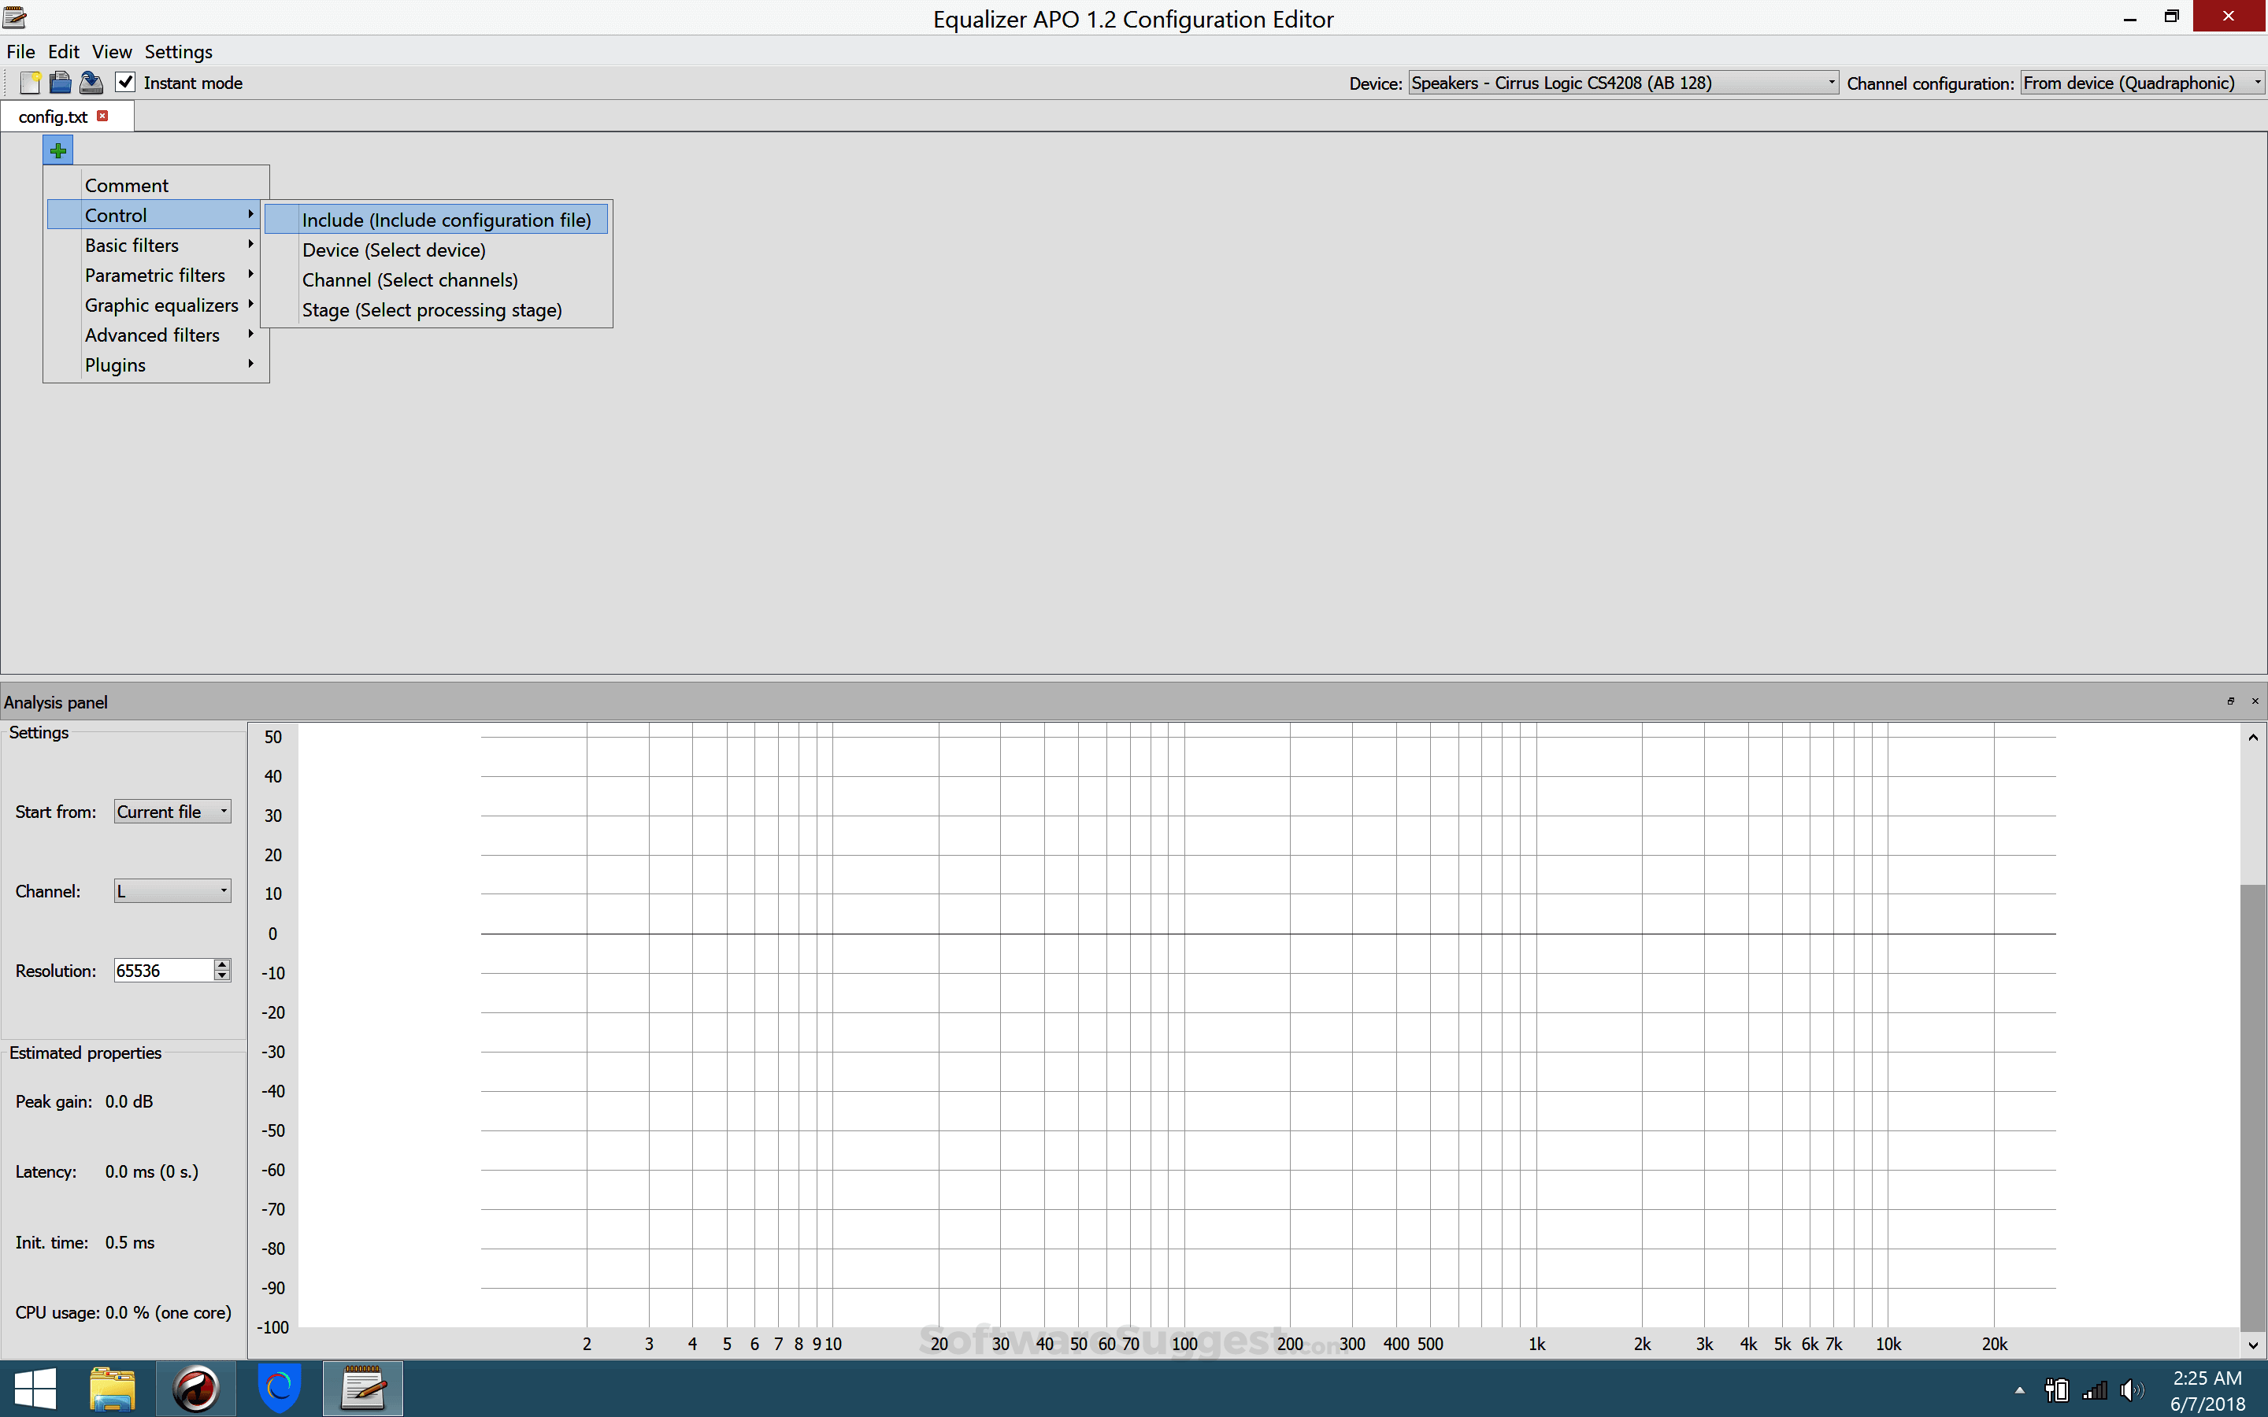This screenshot has height=1417, width=2268.
Task: Click the Windows Start button
Action: [35, 1388]
